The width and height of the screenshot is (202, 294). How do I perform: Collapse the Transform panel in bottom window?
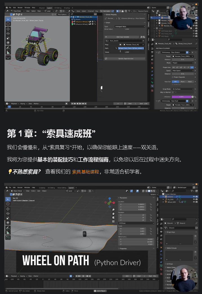click(x=123, y=198)
